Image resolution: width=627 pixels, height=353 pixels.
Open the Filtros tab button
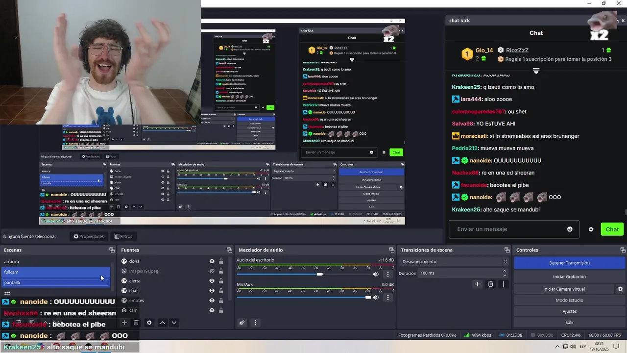click(123, 236)
